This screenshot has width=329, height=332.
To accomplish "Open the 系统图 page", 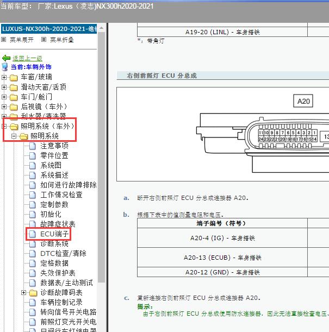I will tap(51, 165).
